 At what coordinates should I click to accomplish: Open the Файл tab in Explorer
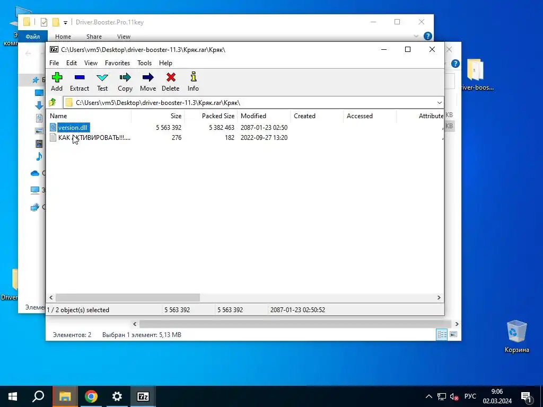tap(32, 37)
